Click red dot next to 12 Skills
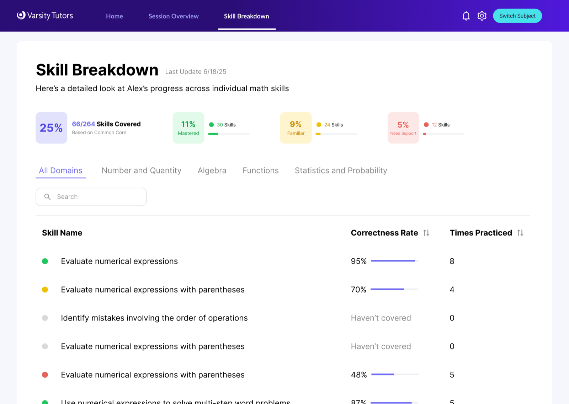Viewport: 569px width, 404px height. [426, 125]
